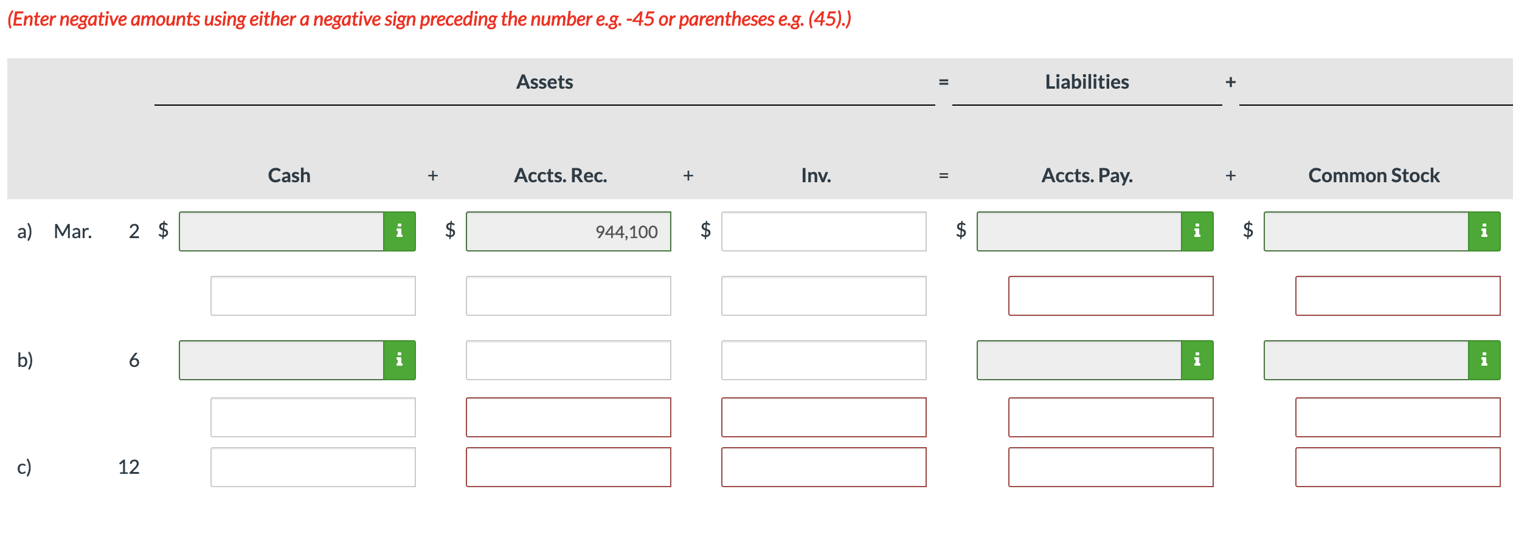Select red-bordered Common Stock input under row a
This screenshot has width=1513, height=537.
(x=1398, y=296)
